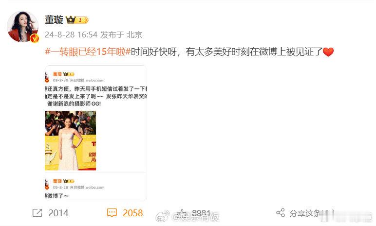
Task: Open the #一转眼已经15年啦# hashtag
Action: tap(88, 52)
